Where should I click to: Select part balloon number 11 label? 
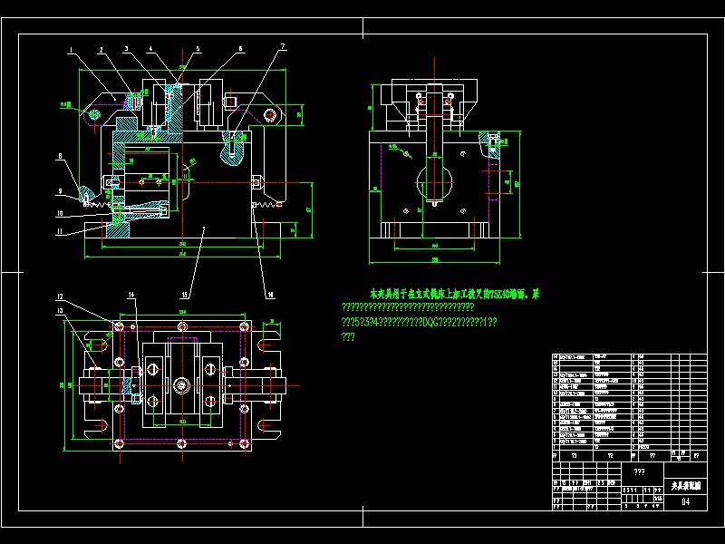pyautogui.click(x=60, y=231)
